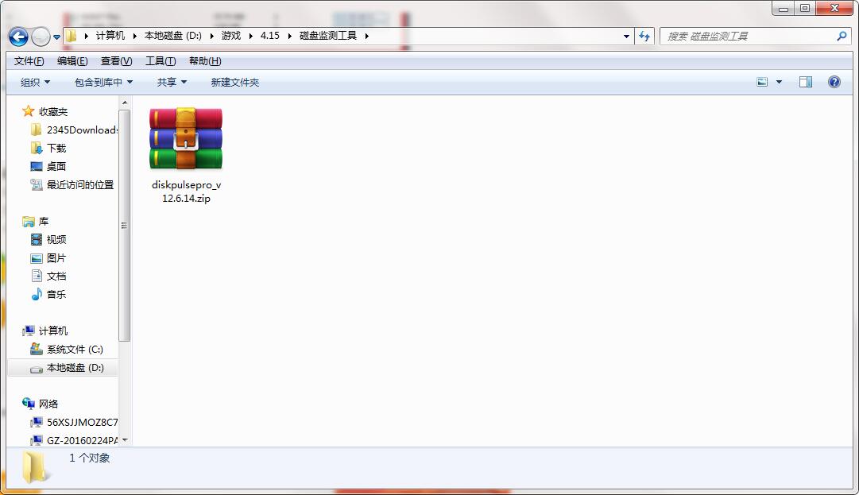Select 库 in the navigation pane
859x495 pixels.
click(44, 221)
